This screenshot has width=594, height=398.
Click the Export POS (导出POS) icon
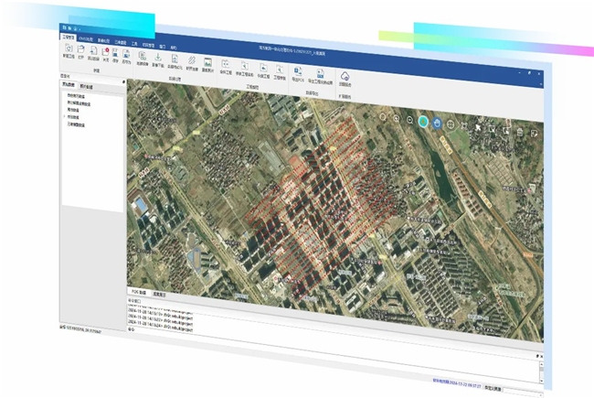[x=296, y=72]
